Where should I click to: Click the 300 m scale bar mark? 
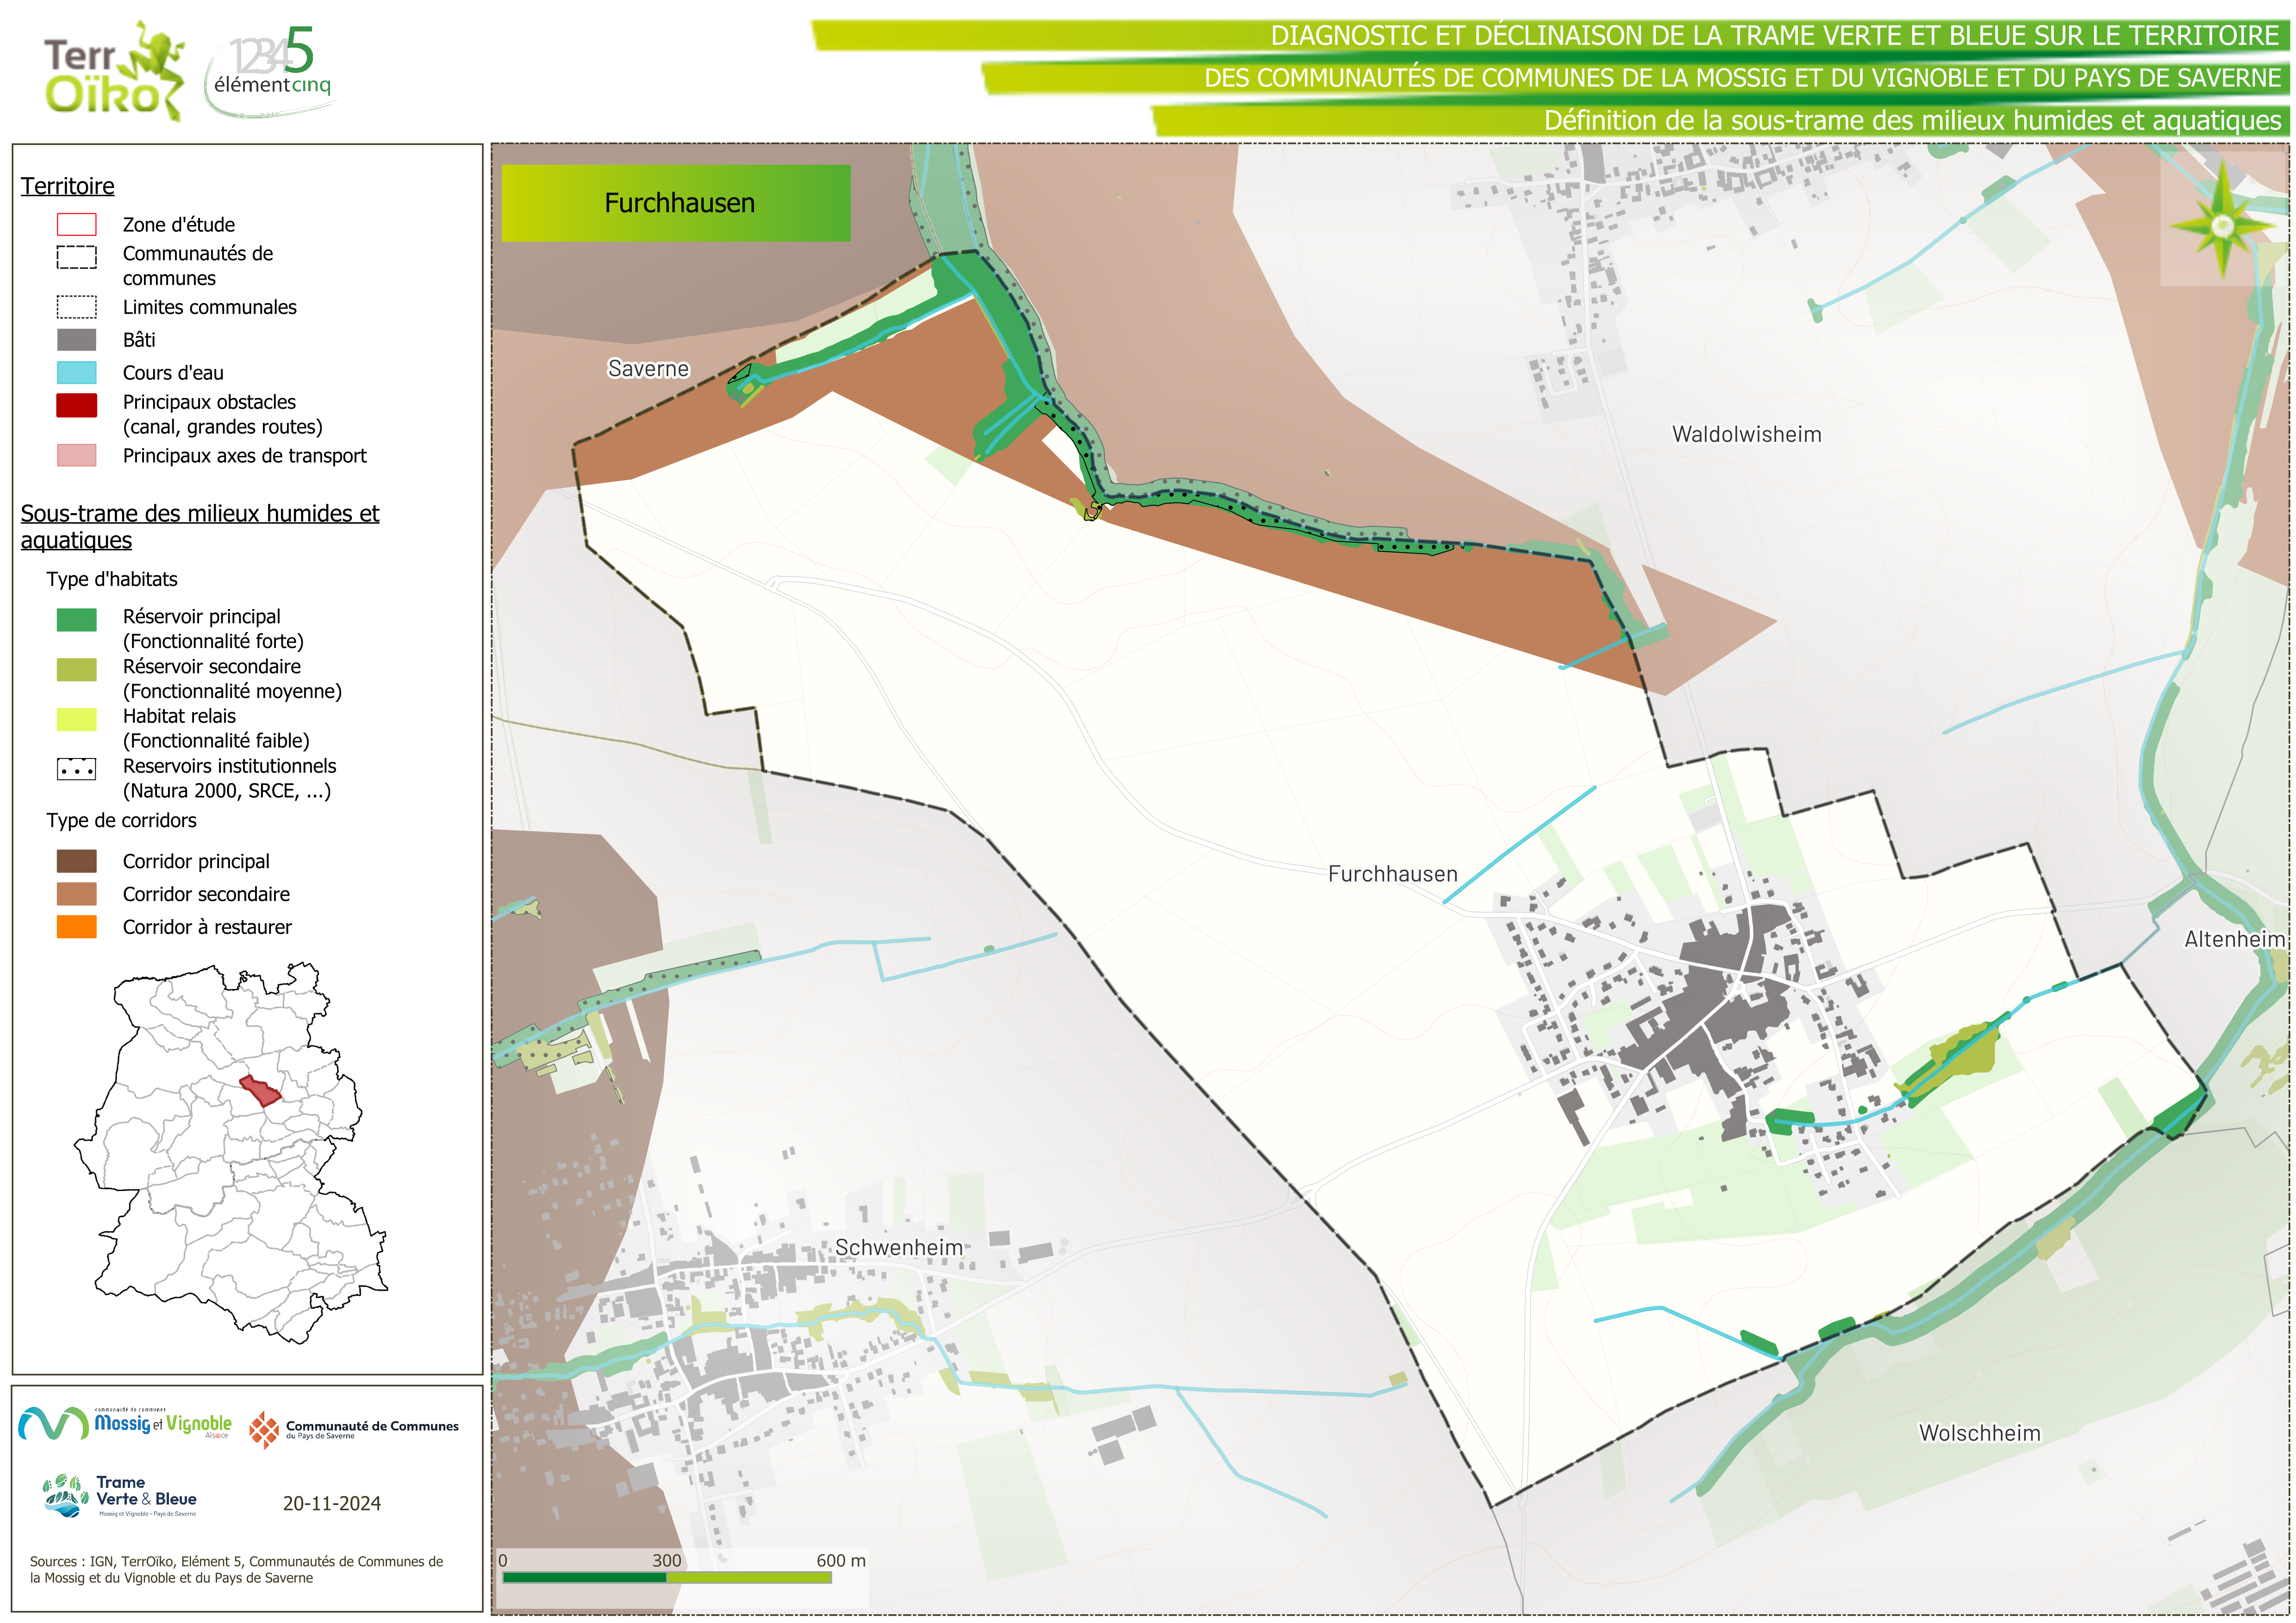point(666,1562)
